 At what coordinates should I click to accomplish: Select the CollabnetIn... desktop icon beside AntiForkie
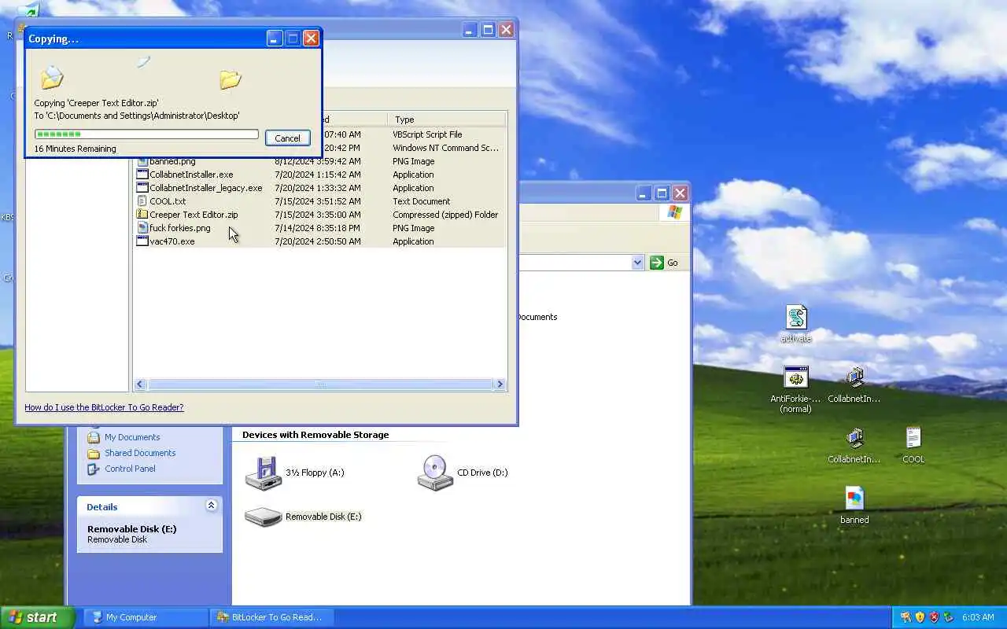point(854,377)
